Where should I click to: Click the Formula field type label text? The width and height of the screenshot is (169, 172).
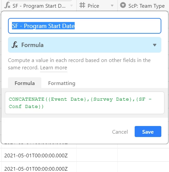32,45
